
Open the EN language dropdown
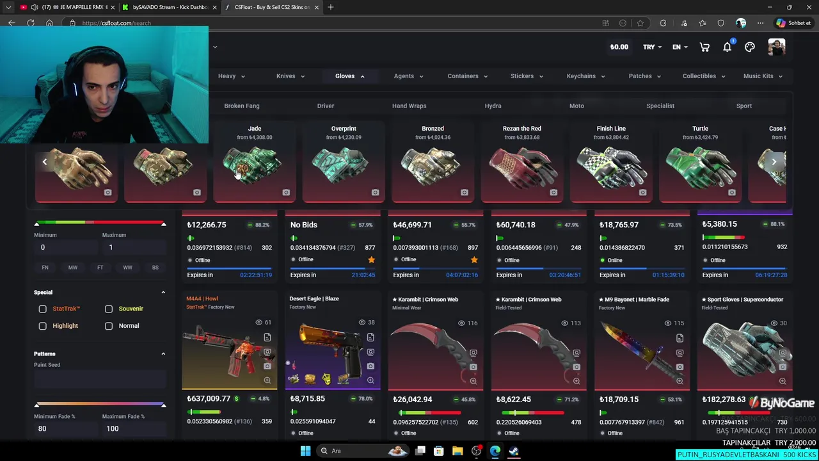pos(680,47)
